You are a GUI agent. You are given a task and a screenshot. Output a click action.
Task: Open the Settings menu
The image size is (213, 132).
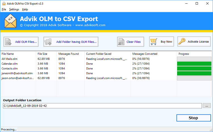14,9
